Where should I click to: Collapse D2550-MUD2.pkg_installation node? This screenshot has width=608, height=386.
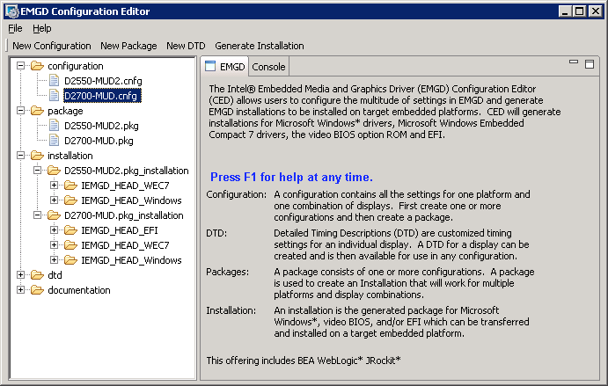pos(37,171)
